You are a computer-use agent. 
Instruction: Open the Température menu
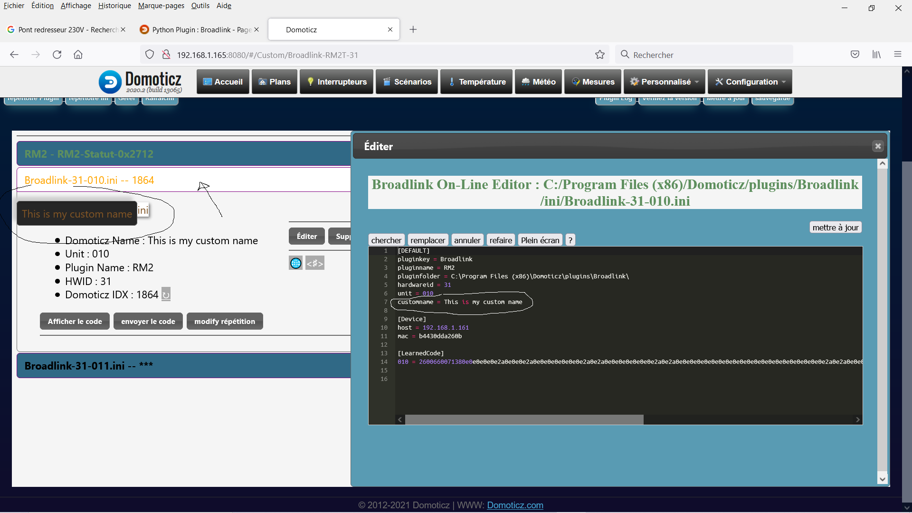(476, 82)
